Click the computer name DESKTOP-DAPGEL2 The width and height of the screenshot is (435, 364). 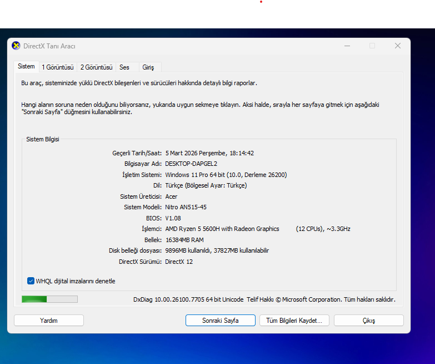[x=191, y=164]
